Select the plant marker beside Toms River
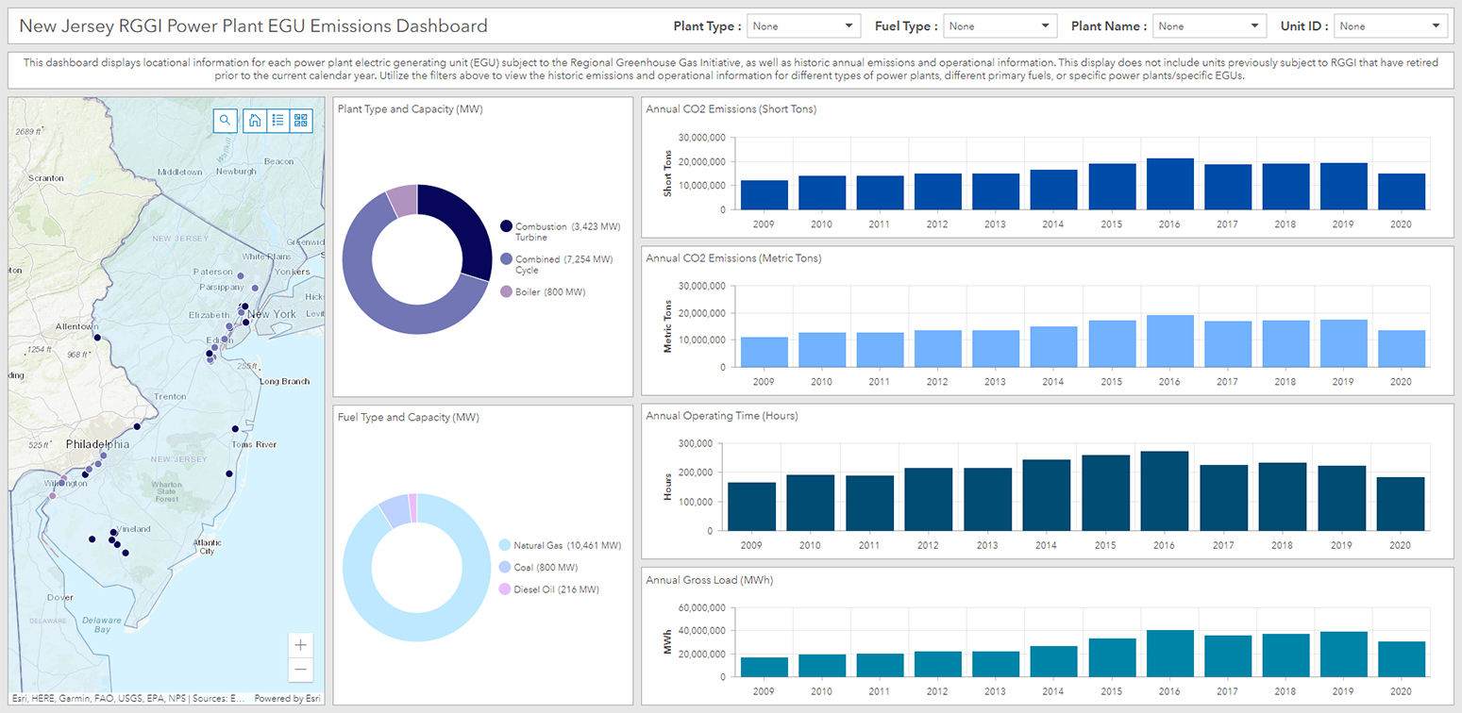The image size is (1462, 713). click(236, 429)
